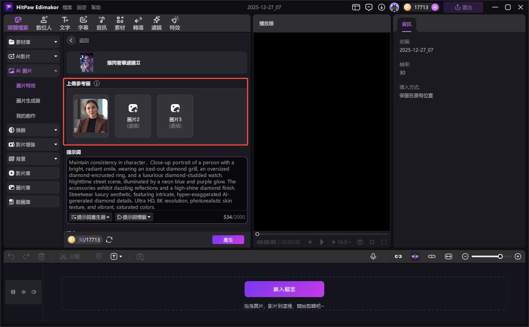
Task: Open the 設定 menu
Action: point(82,8)
